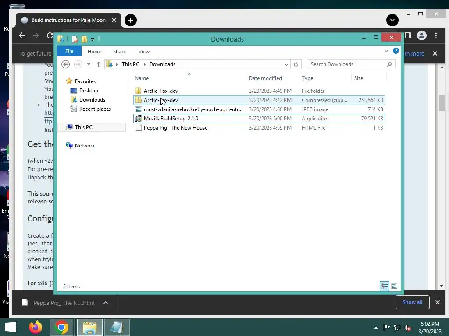
Task: Click the muted volume tray icon
Action: pos(408,328)
